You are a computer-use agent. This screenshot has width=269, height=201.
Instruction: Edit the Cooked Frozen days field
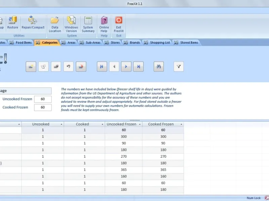[43, 107]
